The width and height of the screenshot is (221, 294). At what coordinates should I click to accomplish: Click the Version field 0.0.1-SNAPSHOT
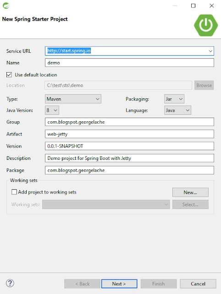click(x=129, y=146)
